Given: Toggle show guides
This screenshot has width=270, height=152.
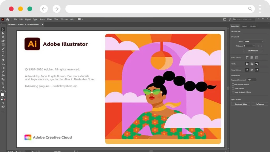Looking at the screenshot, I should 247,64.
